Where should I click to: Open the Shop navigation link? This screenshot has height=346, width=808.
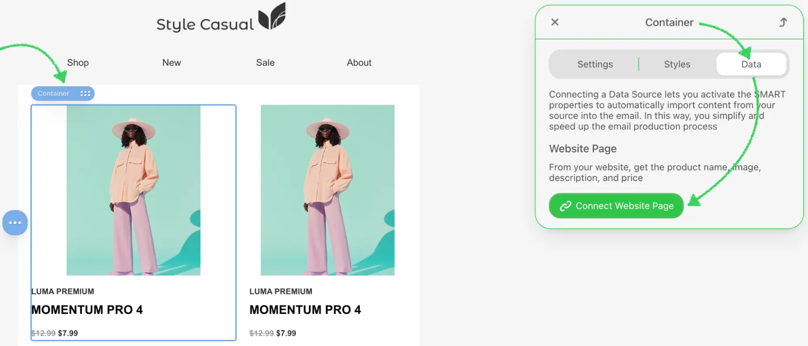click(x=78, y=63)
